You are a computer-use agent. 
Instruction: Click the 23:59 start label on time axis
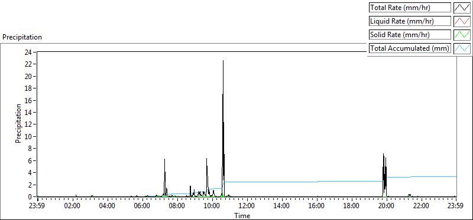(x=38, y=206)
